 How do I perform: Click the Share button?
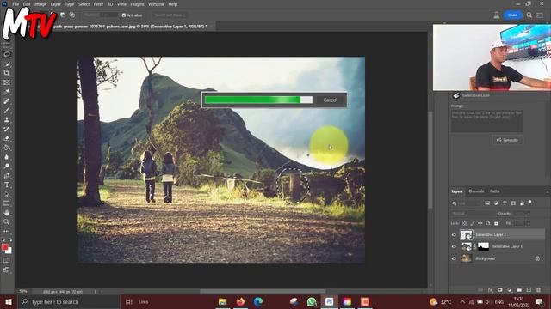[513, 15]
